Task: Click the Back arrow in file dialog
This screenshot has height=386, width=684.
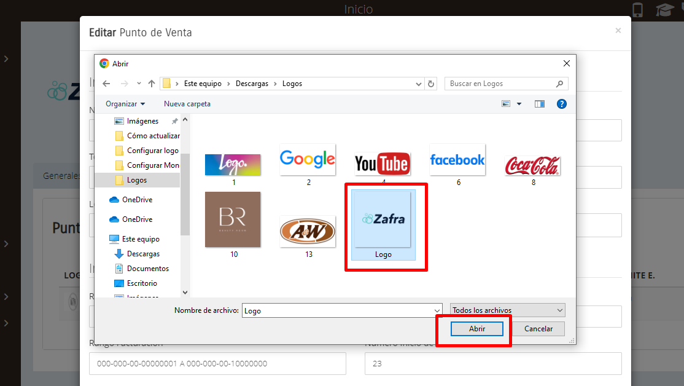Action: point(106,84)
